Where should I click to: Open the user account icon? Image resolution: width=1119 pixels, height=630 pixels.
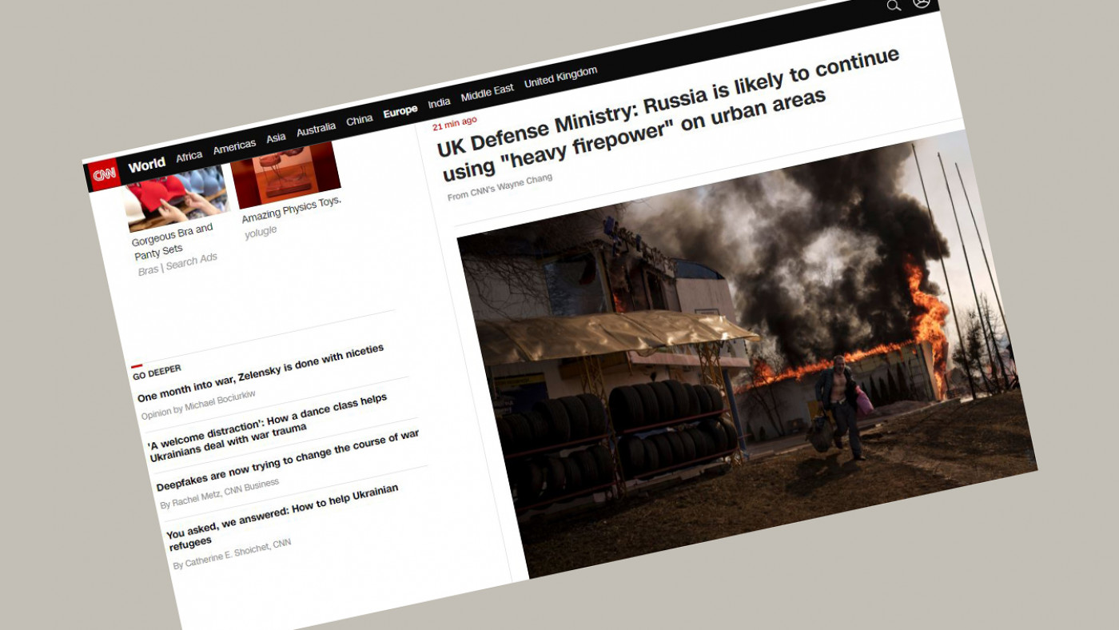(922, 2)
